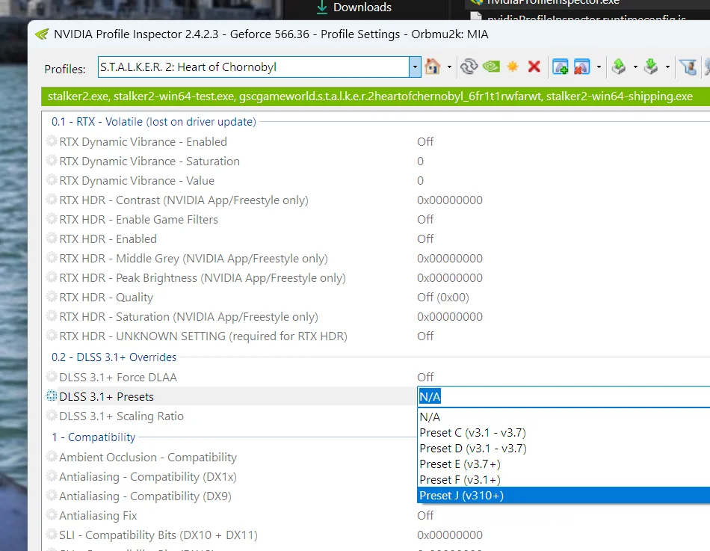Screen dimensions: 710x551
Task: Click the add application icon with green plus
Action: coord(560,67)
